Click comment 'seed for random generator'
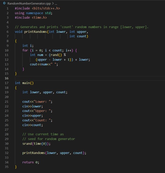This screenshot has width=165, height=173. pos(49,139)
